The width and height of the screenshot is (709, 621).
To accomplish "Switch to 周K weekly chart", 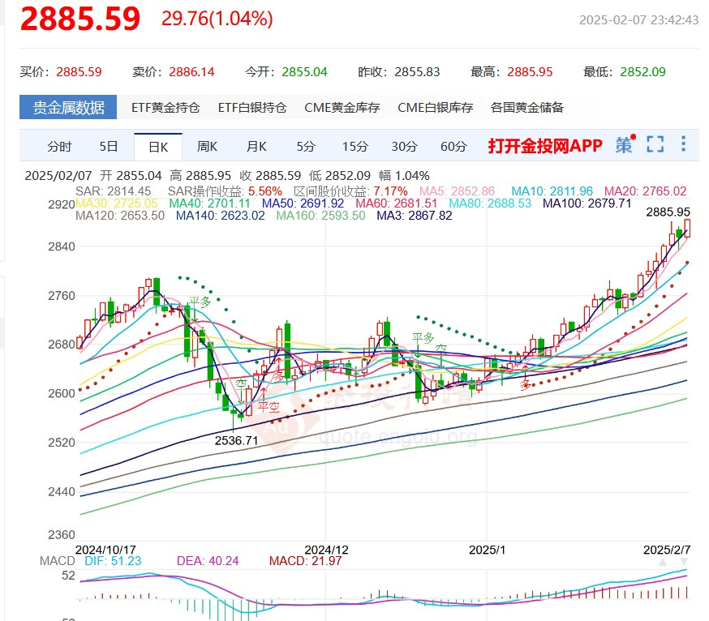I will click(x=207, y=147).
